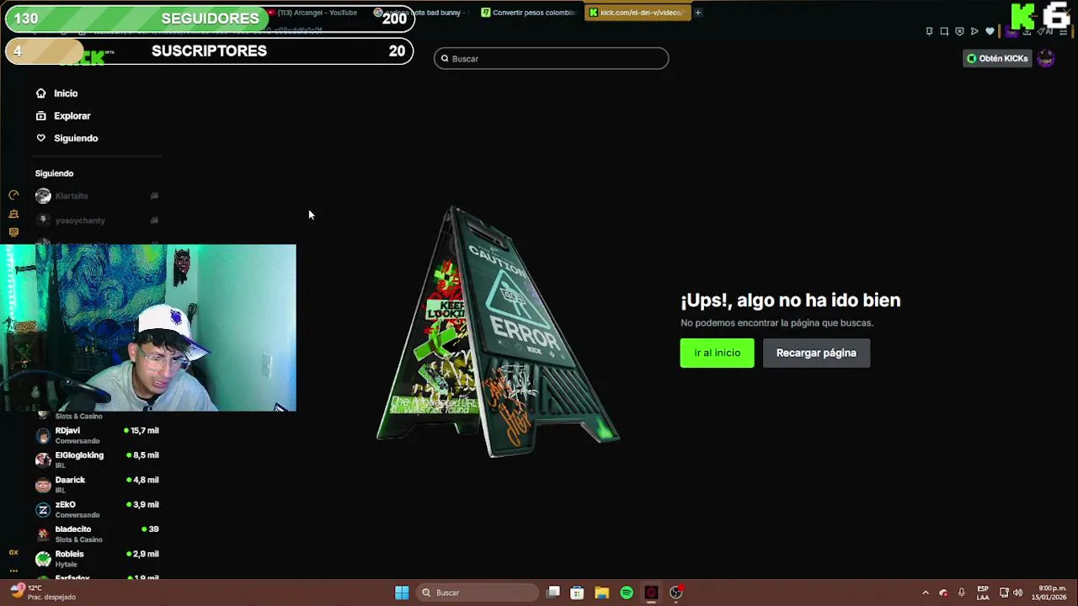The image size is (1078, 606).
Task: Click the heart icon in browser toolbar
Action: coord(990,31)
